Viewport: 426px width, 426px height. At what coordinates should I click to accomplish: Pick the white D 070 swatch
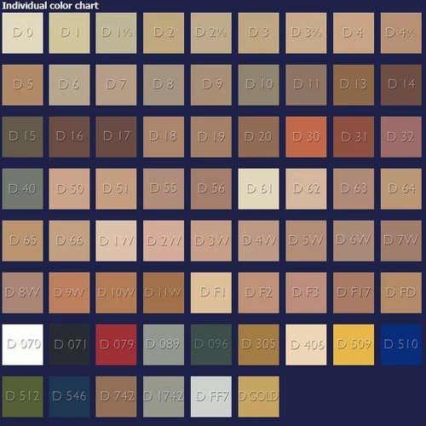pos(23,345)
